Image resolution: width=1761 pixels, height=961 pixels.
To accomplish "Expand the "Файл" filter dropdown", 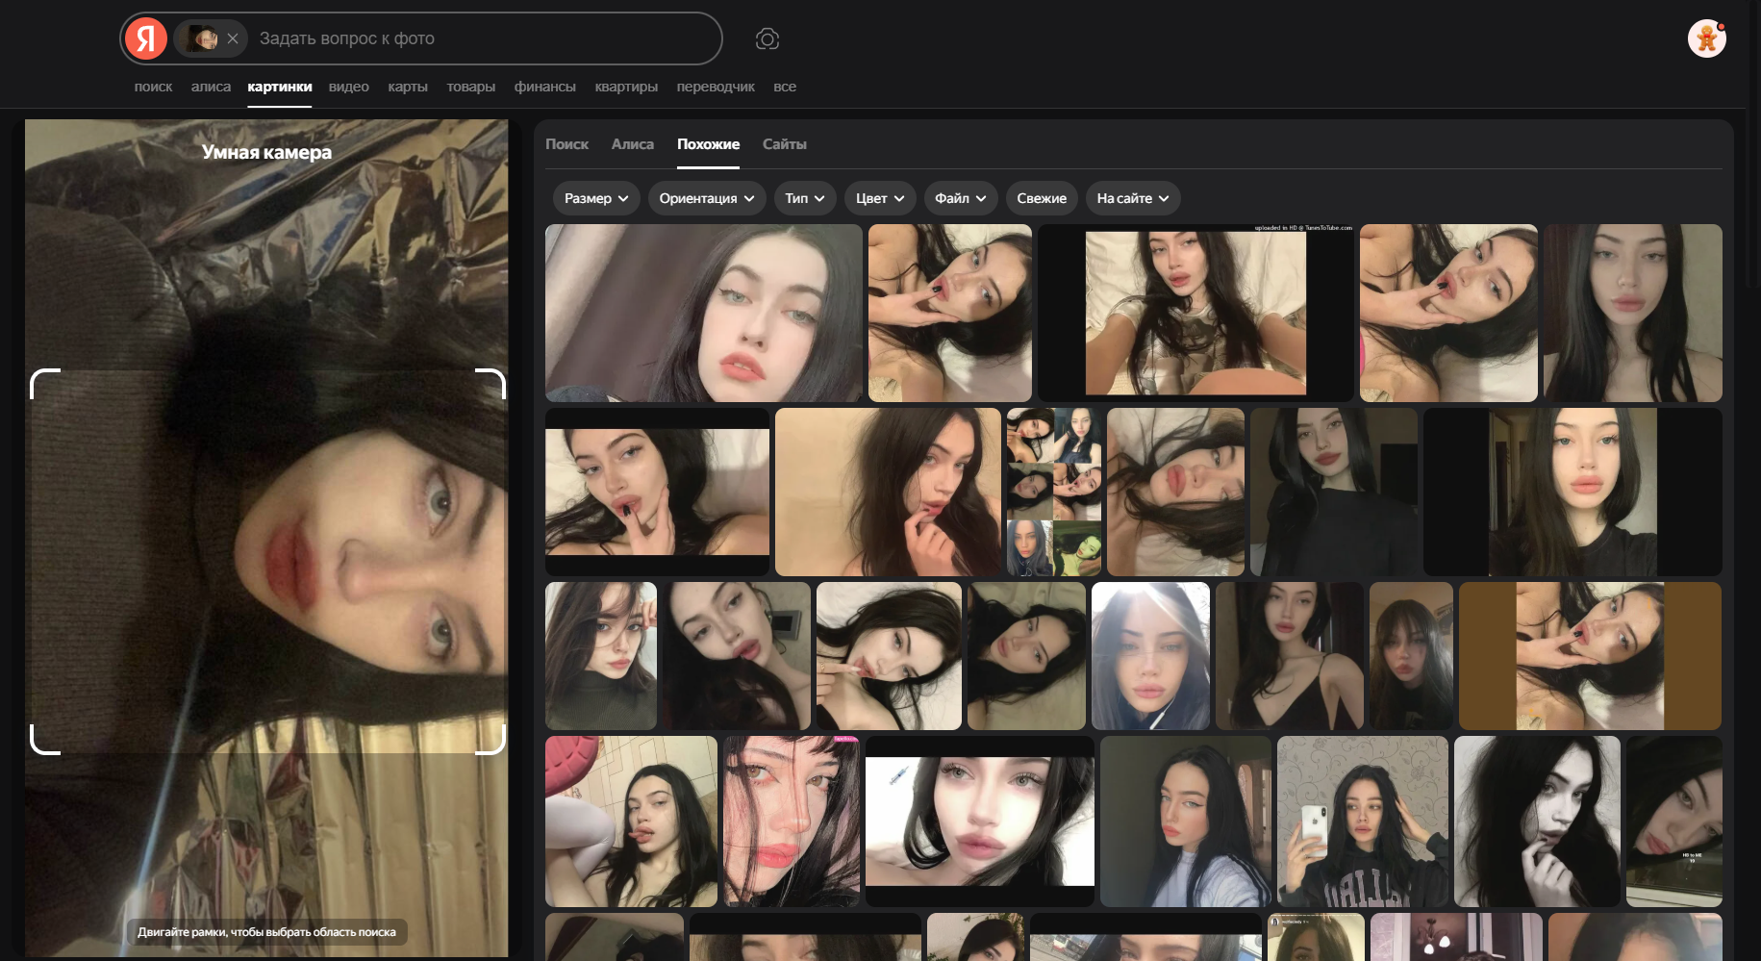I will coord(961,198).
